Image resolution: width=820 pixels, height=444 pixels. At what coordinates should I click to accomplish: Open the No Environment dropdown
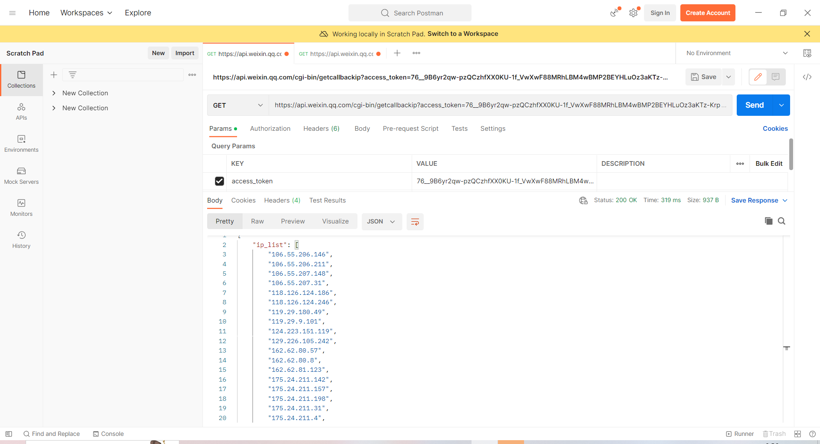coord(737,53)
